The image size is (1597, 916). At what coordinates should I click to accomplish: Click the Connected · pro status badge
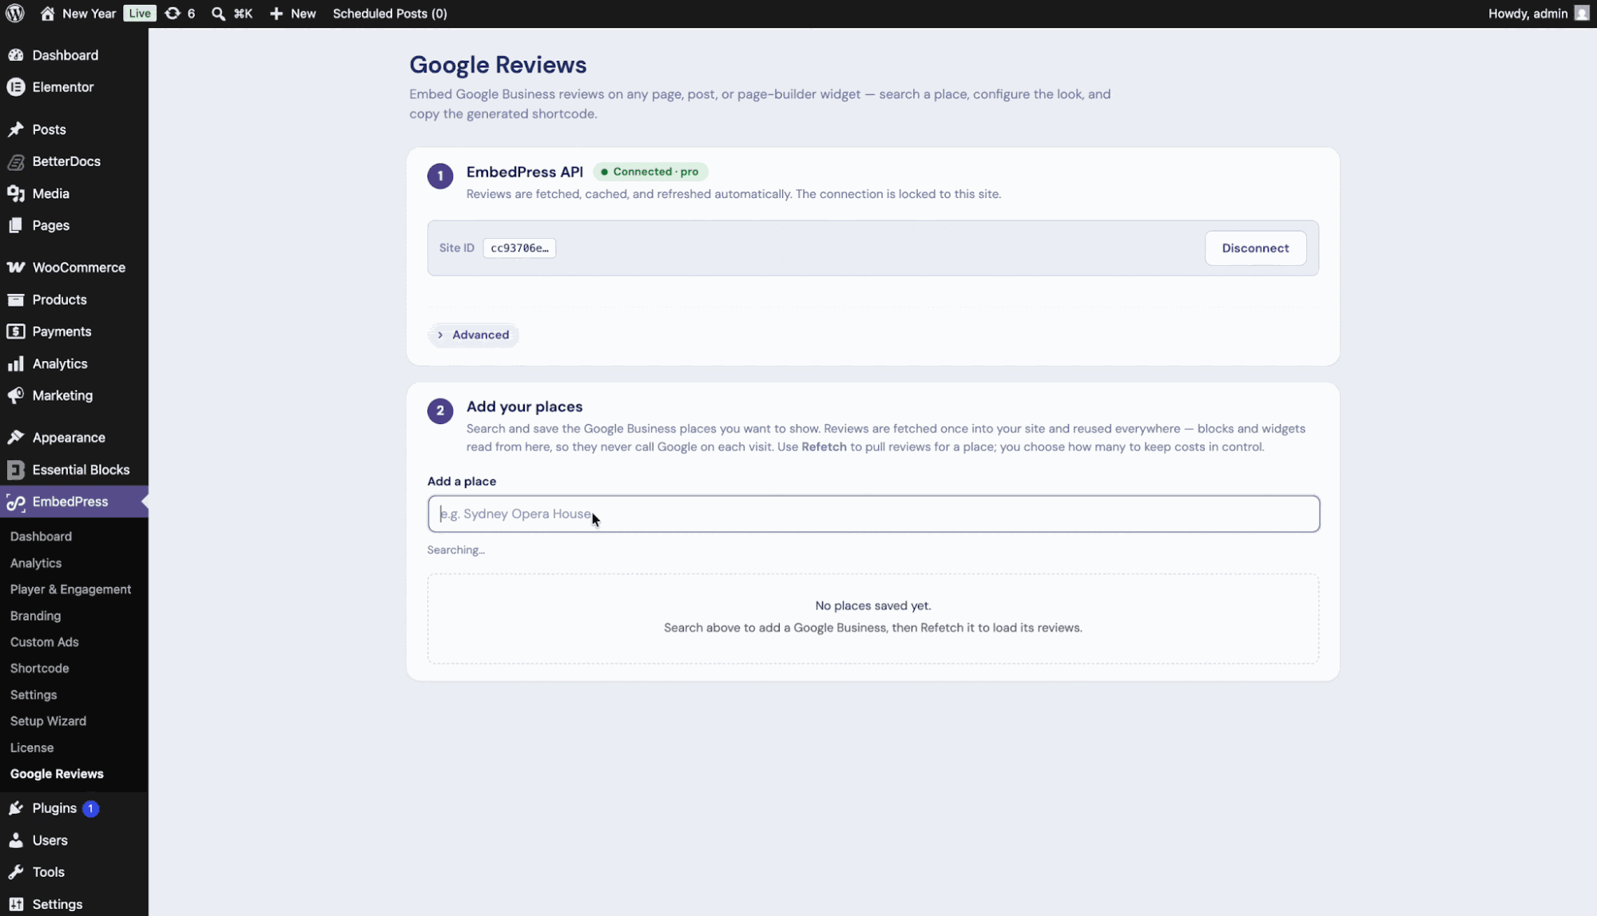pyautogui.click(x=650, y=172)
